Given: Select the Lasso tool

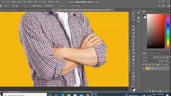Looking at the screenshot, I should click(x=133, y=20).
